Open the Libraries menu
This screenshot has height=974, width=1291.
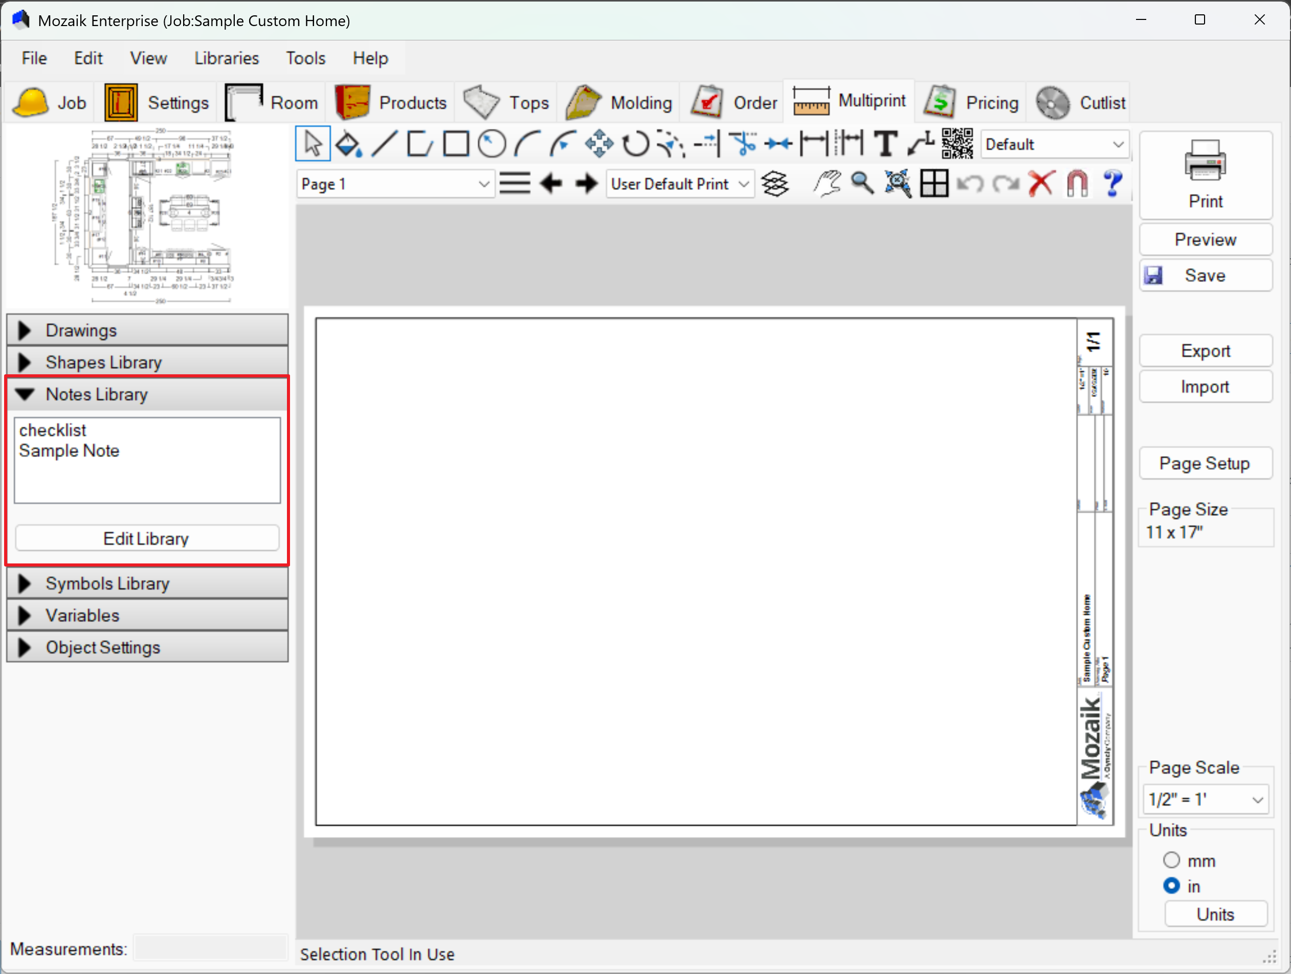227,58
